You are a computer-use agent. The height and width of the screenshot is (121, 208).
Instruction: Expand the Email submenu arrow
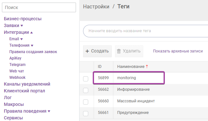[x=22, y=39]
